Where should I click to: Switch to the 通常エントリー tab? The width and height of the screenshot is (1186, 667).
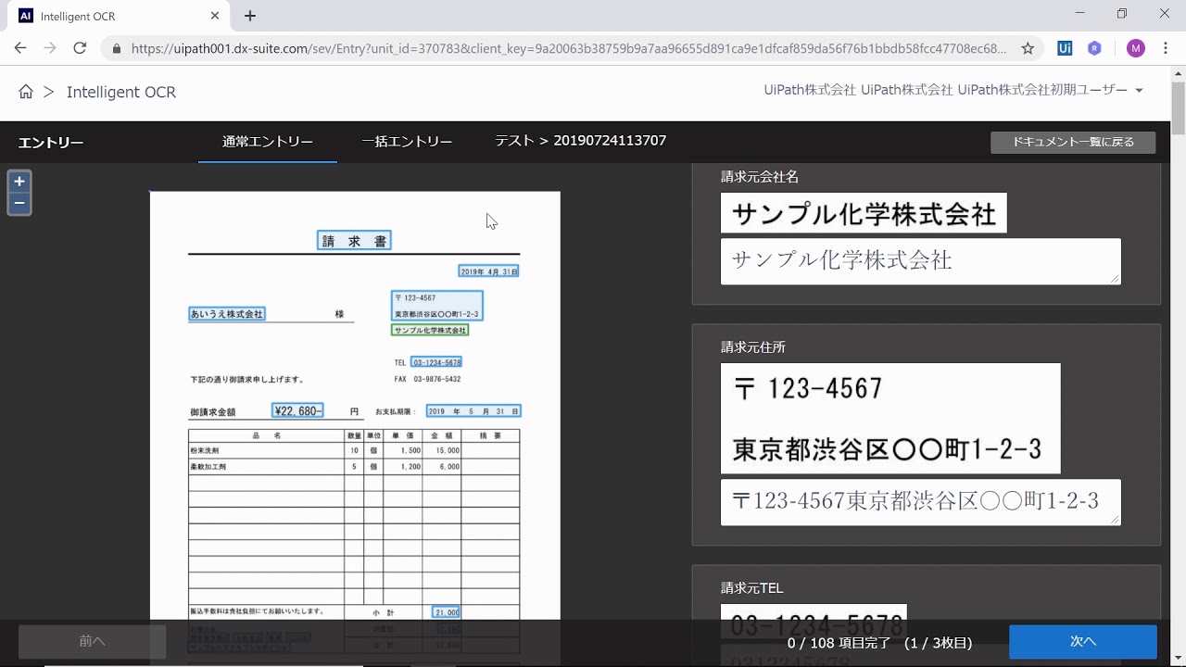click(x=268, y=142)
